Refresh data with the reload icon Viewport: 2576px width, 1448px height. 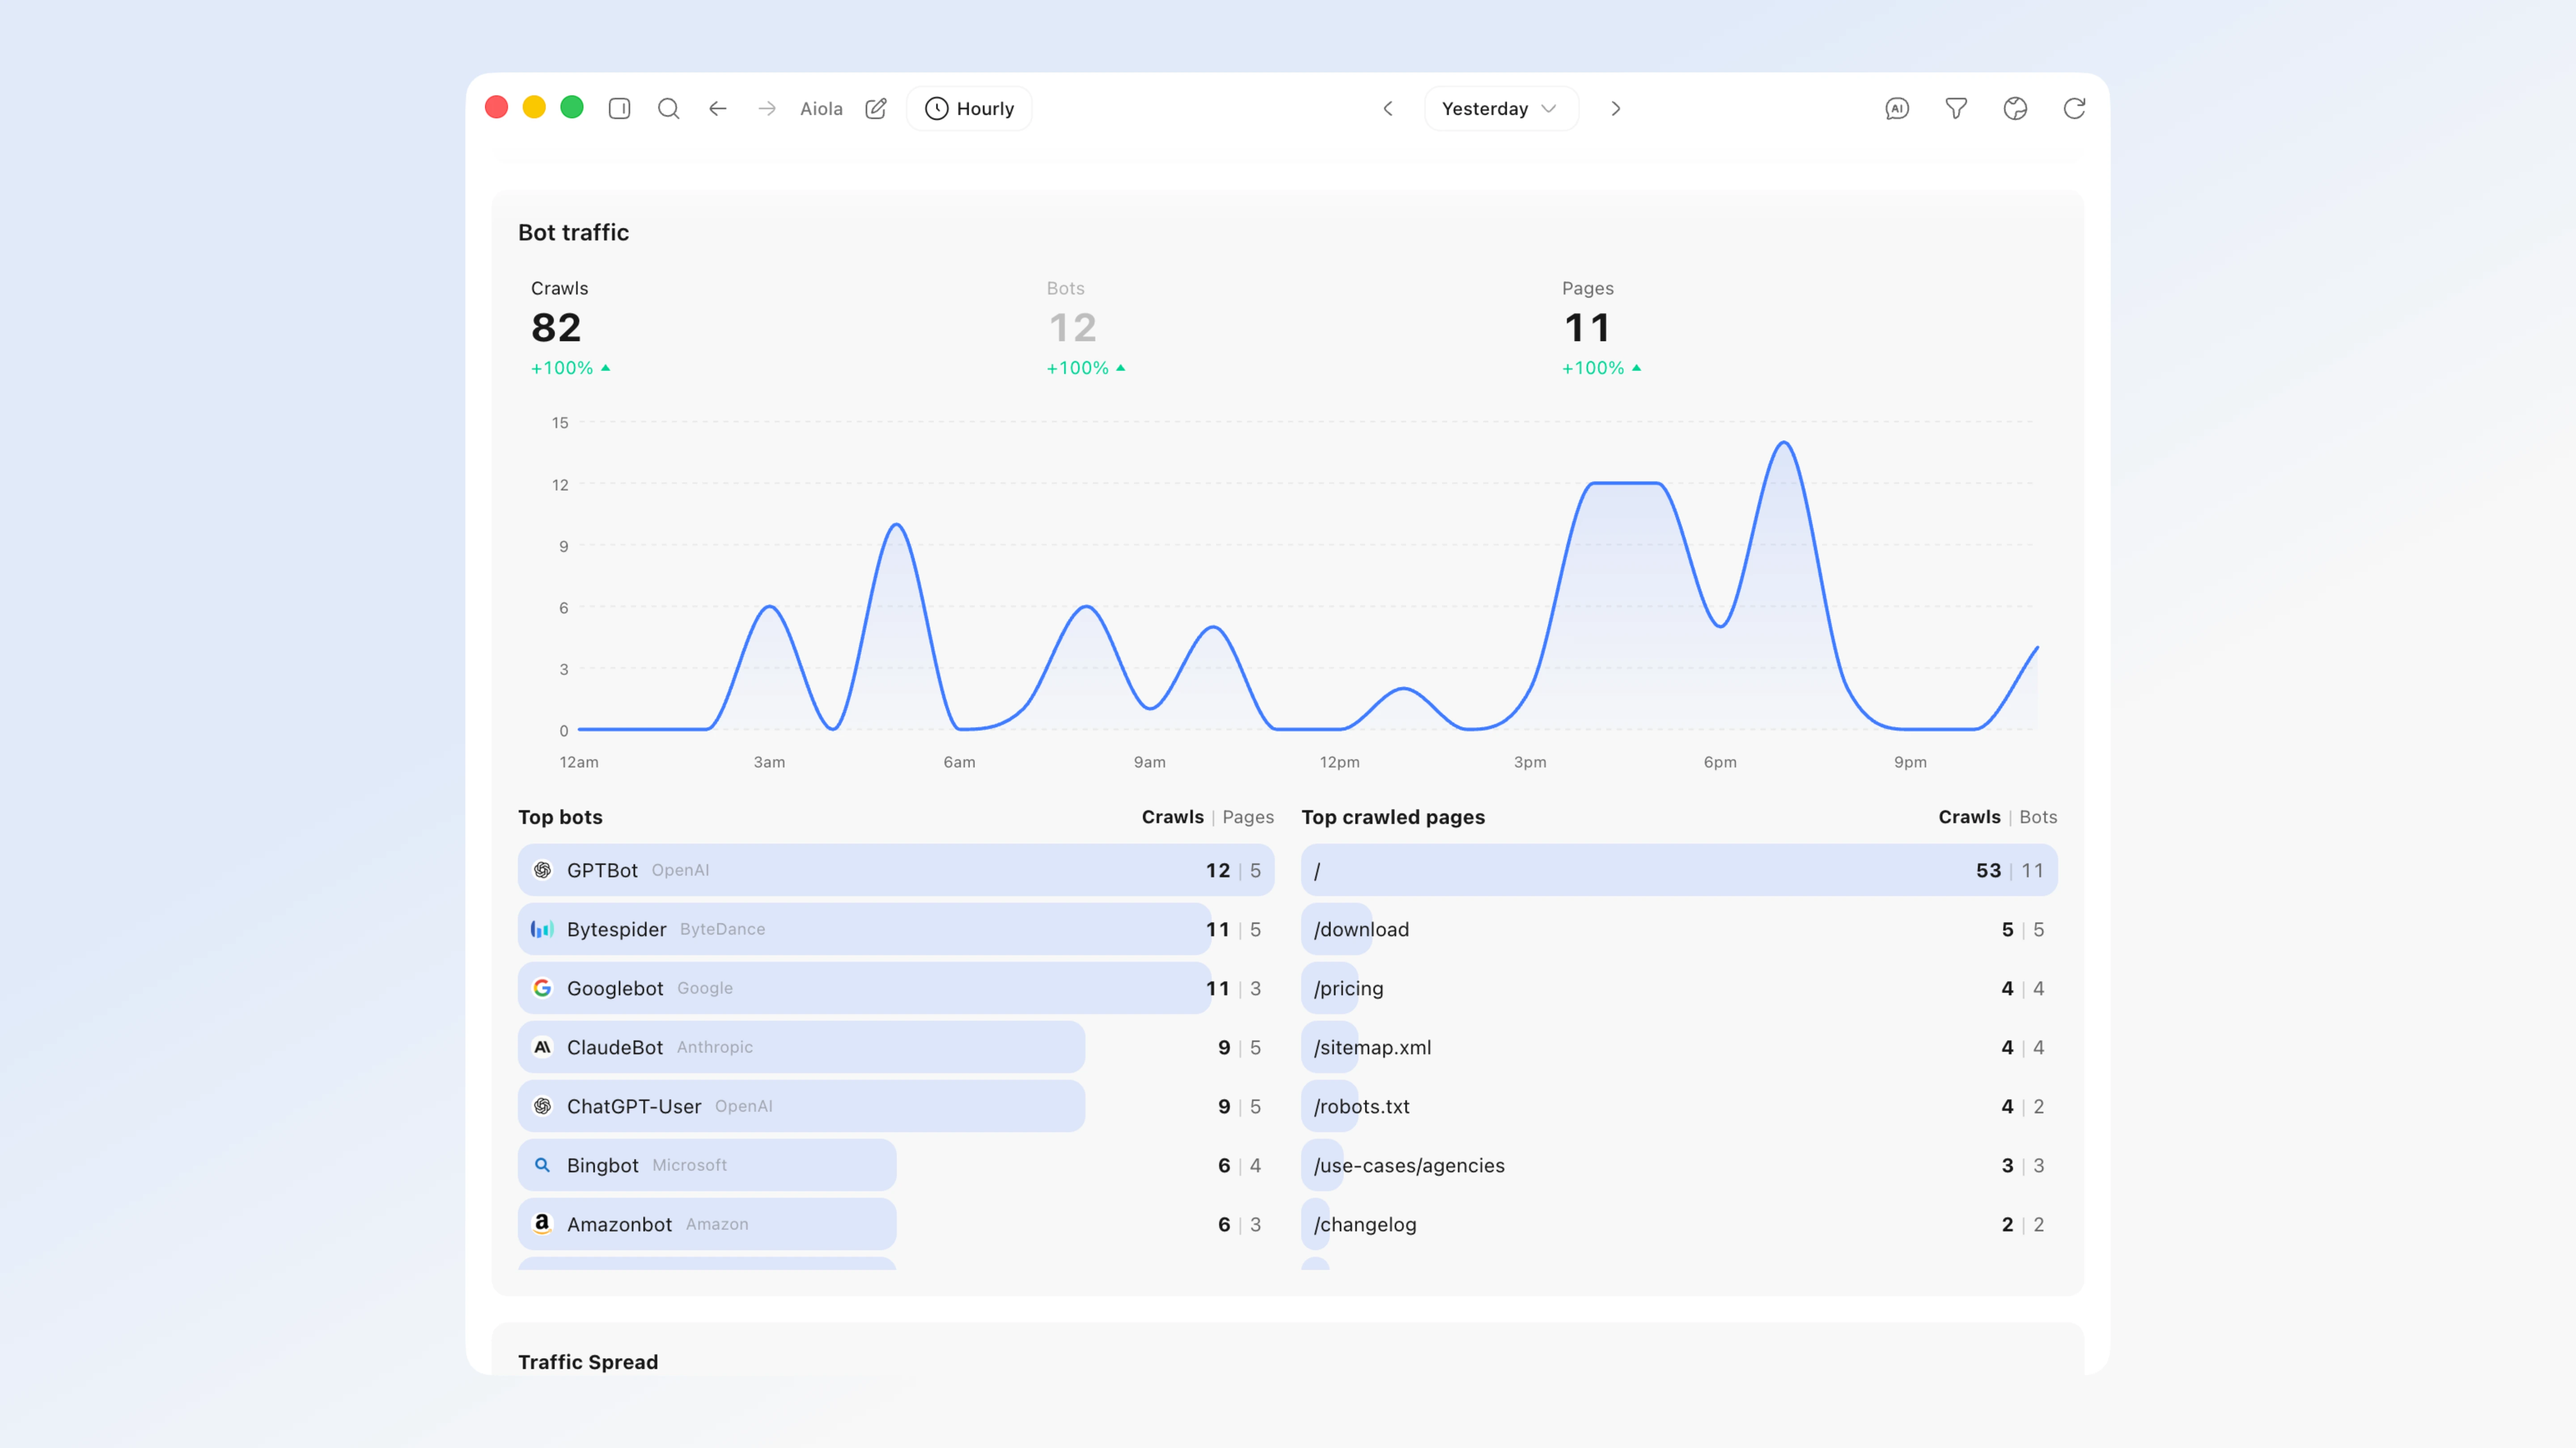(x=2074, y=108)
